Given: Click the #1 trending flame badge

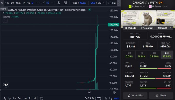Looking at the screenshot, I should pos(161,3).
